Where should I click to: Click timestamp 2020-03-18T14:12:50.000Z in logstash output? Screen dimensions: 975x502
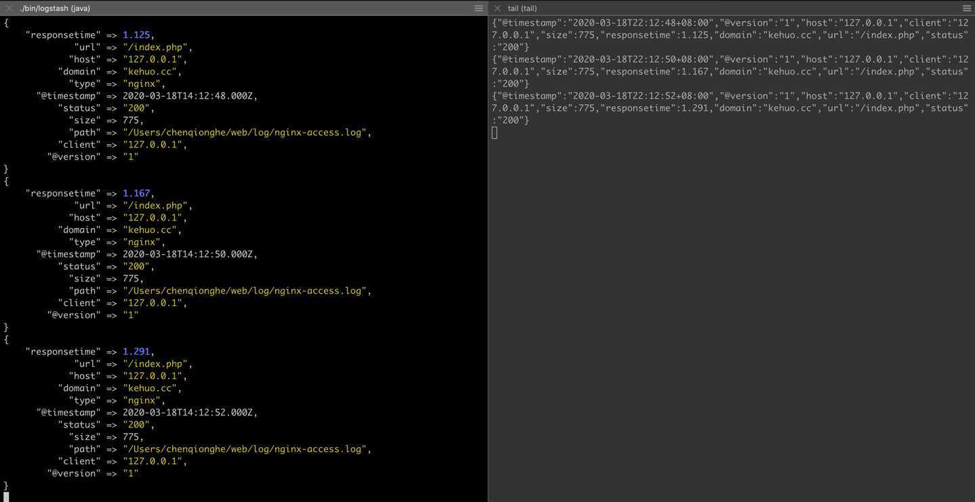pyautogui.click(x=188, y=254)
